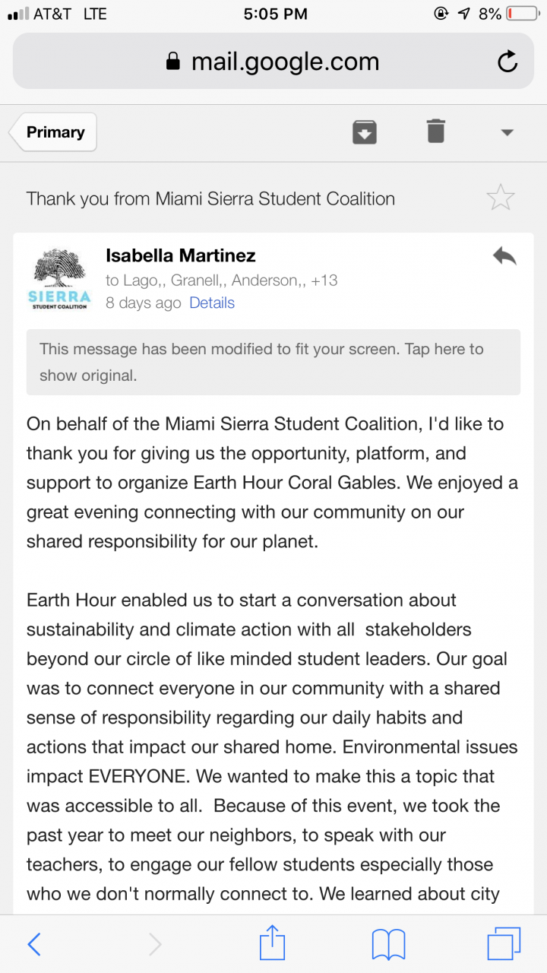The image size is (547, 973).
Task: Open Safari bookmarks icon
Action: click(388, 944)
